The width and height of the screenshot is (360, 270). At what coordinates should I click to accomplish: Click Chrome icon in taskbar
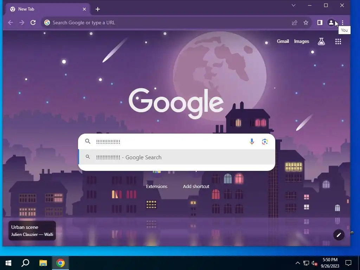tap(60, 263)
